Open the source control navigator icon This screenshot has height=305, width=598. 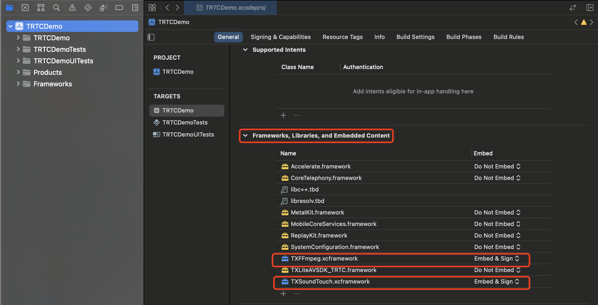[x=25, y=8]
